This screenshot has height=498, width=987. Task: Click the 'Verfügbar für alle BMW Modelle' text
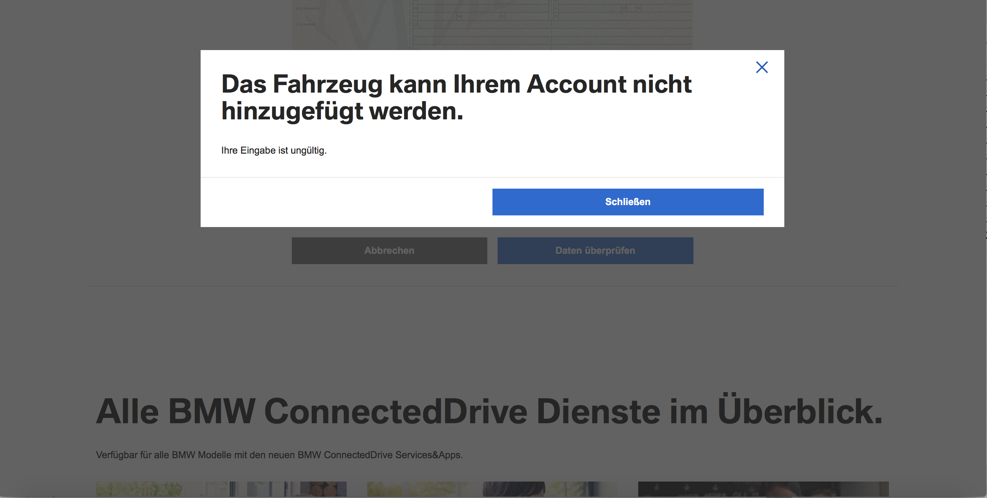pyautogui.click(x=279, y=455)
